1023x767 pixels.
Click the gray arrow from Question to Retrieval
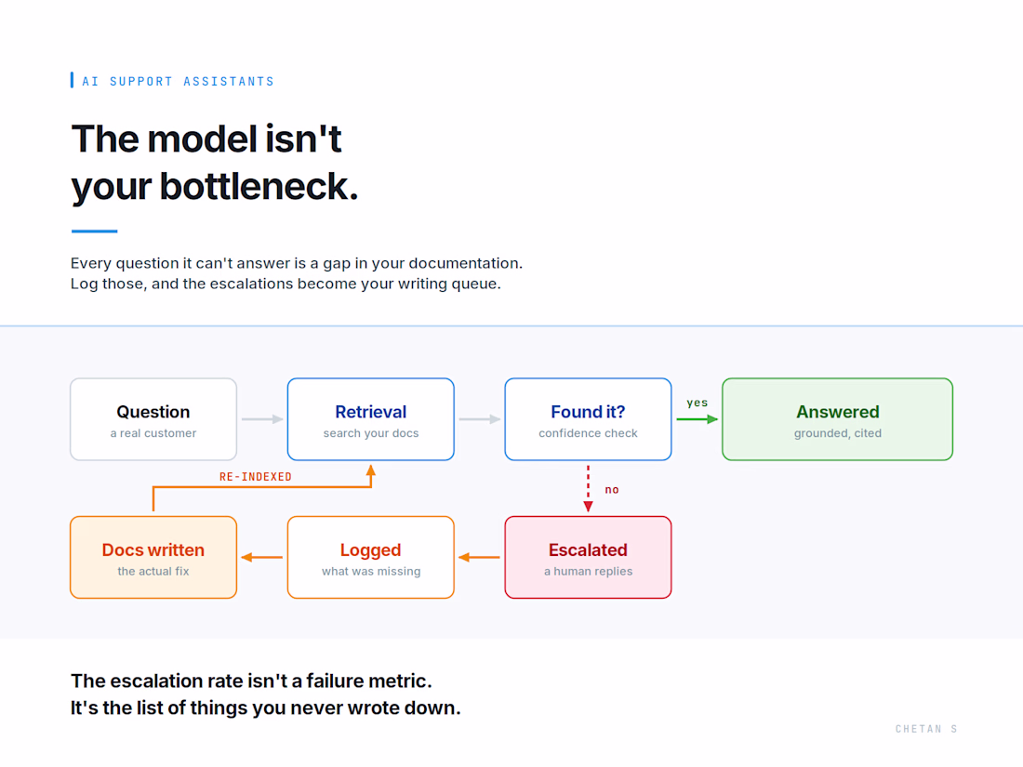point(262,418)
